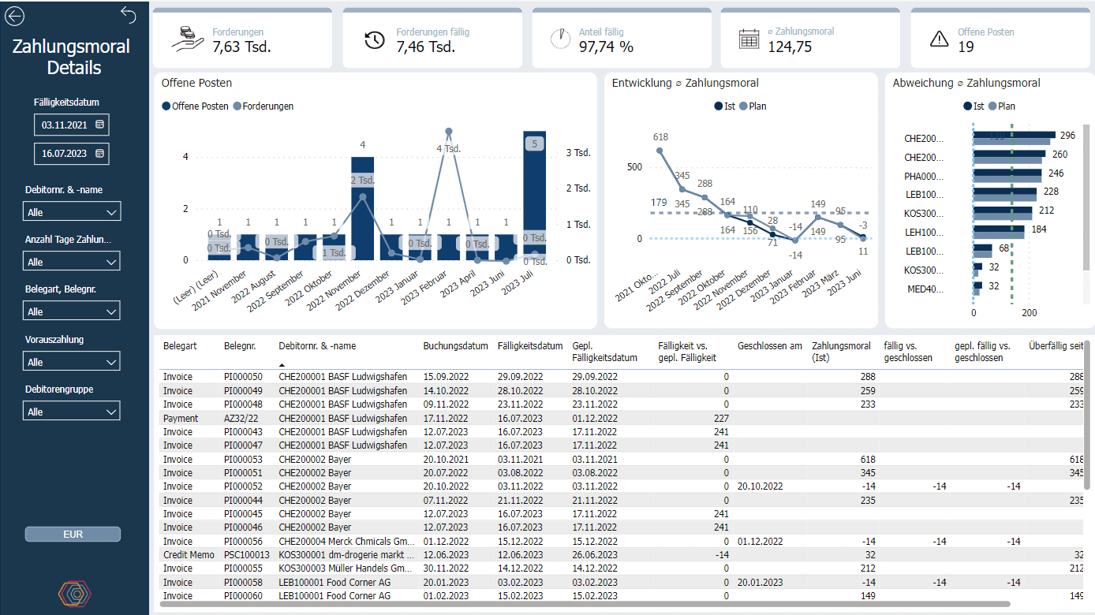The height and width of the screenshot is (615, 1095).
Task: Click CHE200... top label in Abweichung chart
Action: 923,139
